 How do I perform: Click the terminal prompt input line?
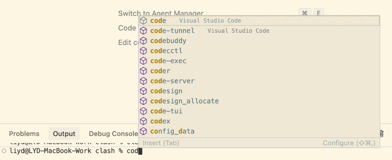coord(191,151)
